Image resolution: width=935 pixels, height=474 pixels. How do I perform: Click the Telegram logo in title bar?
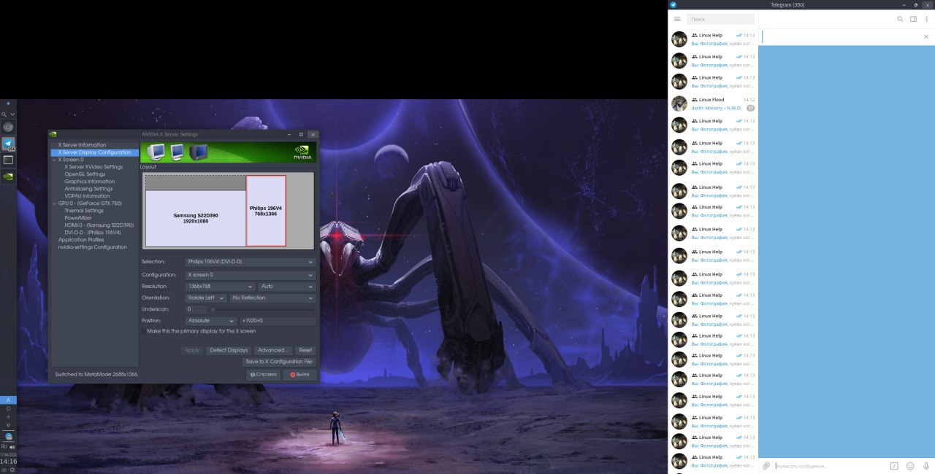point(673,4)
